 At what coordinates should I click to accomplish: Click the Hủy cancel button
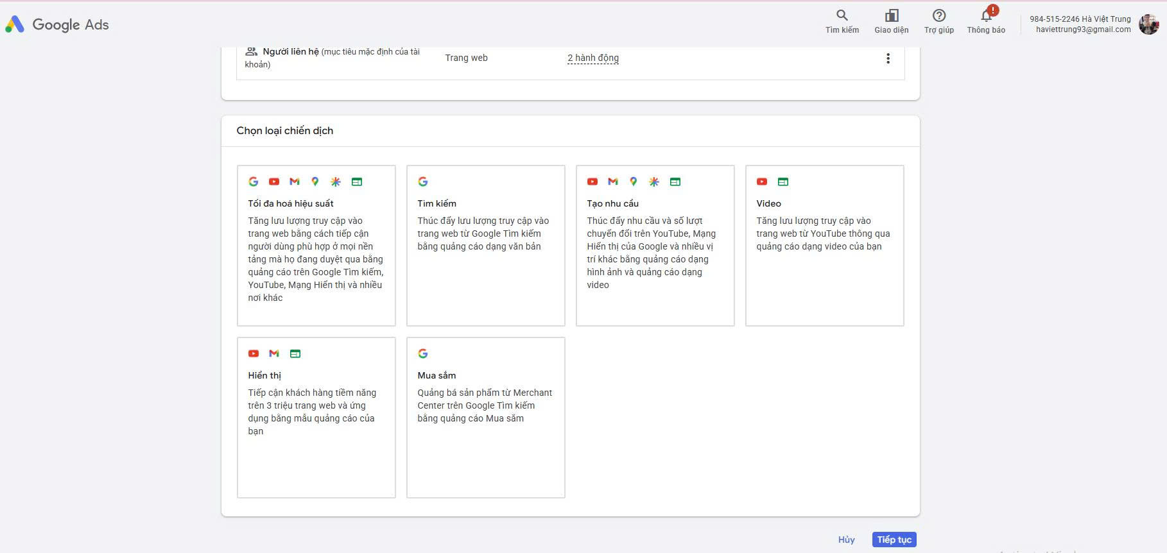pos(846,540)
